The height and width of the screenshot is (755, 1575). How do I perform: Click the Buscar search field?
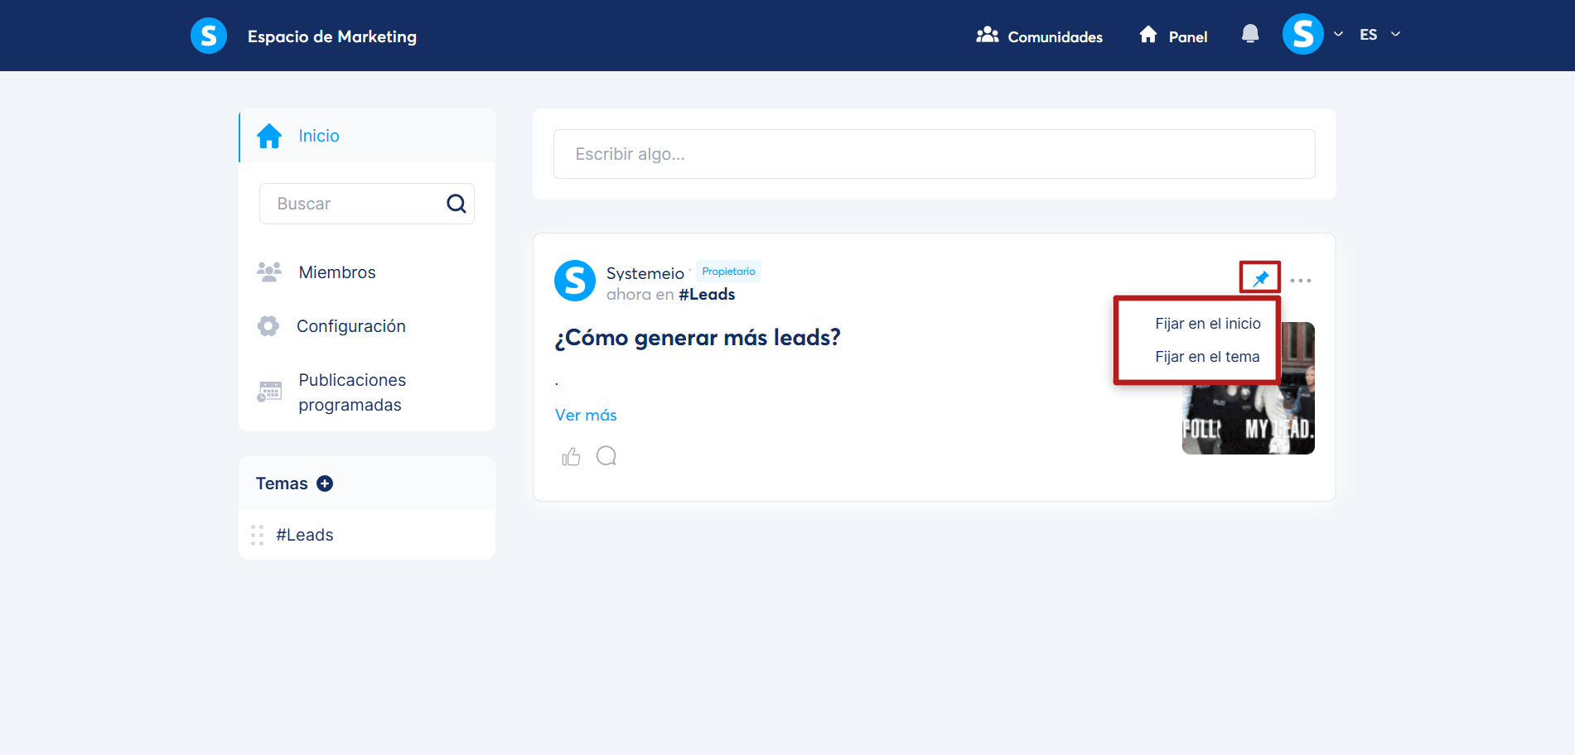[x=367, y=204]
